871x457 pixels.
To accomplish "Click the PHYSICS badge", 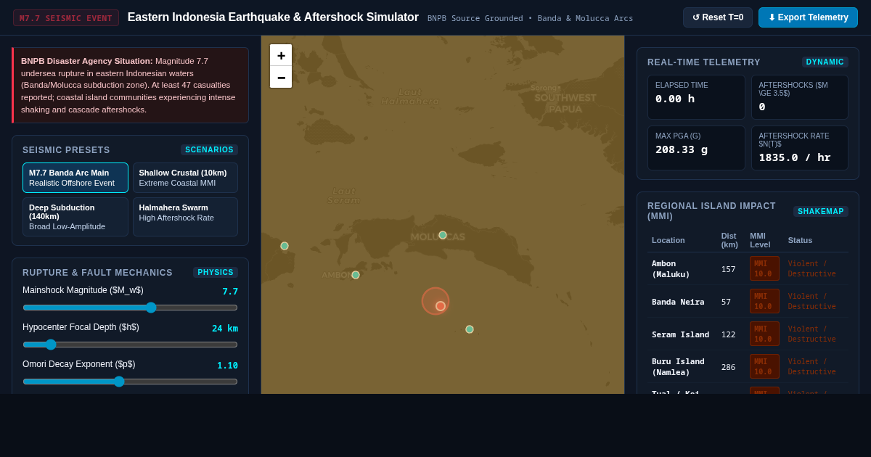I will coord(216,272).
